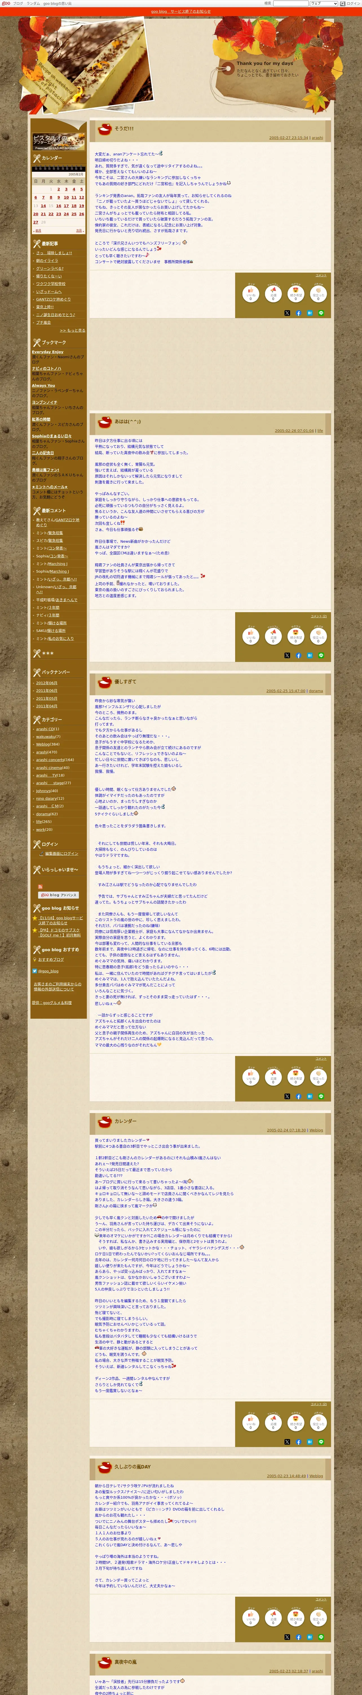Click goo blogの思い出 in top navigation
Viewport: 362px width, 1695px height.
pos(58,3)
